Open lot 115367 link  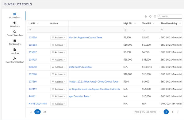(33, 52)
